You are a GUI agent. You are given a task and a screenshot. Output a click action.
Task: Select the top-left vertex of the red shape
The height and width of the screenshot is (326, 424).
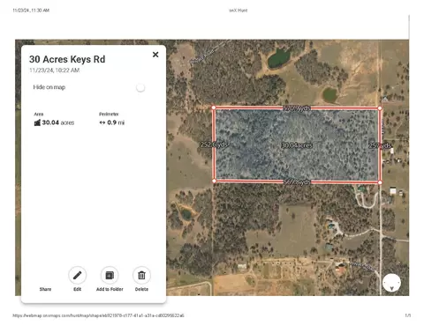coord(214,107)
